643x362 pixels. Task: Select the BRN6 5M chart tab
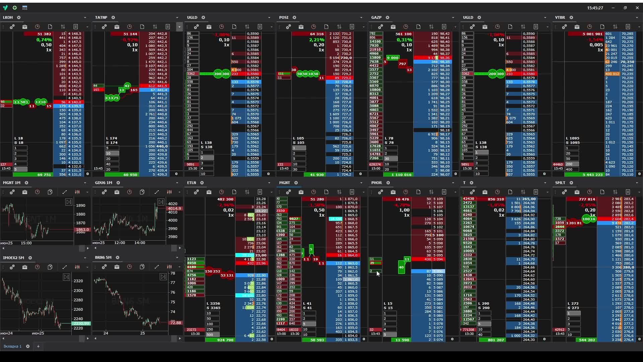(103, 257)
